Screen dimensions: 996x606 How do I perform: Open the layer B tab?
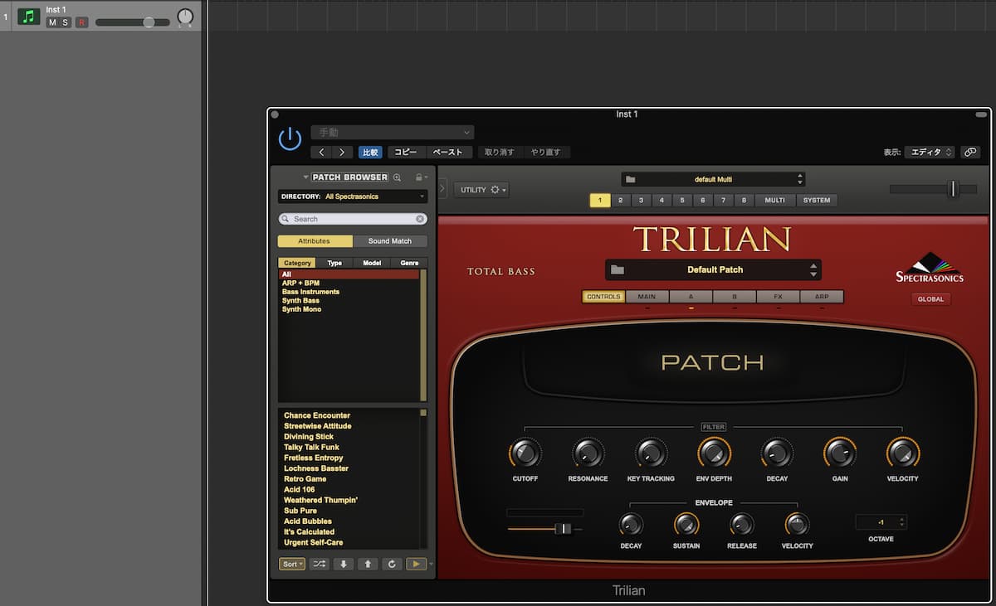point(735,297)
